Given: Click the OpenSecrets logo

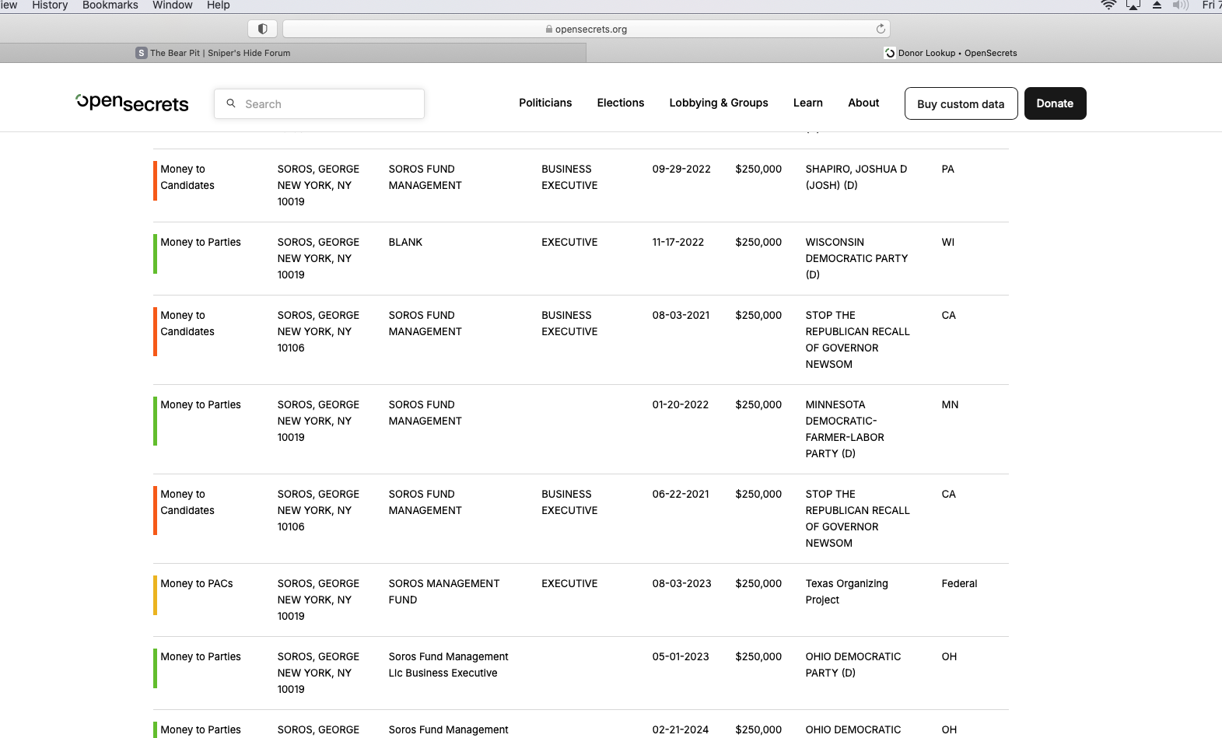Looking at the screenshot, I should click(x=132, y=103).
